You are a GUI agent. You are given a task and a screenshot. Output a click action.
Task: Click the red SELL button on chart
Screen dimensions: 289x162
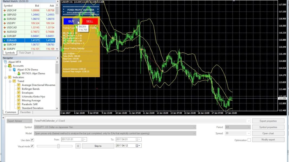[90, 22]
